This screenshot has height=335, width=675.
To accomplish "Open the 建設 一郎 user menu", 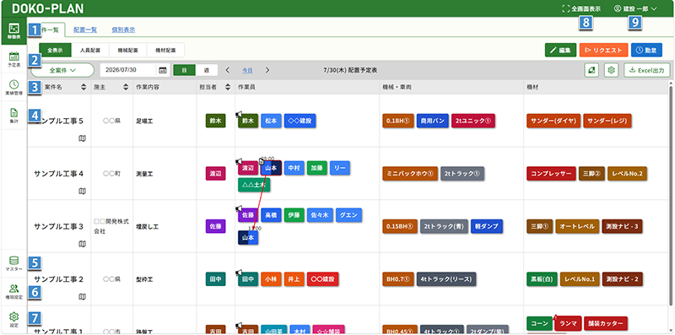I will [x=635, y=8].
